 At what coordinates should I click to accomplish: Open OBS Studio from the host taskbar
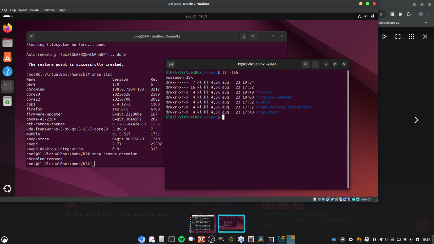tap(211, 239)
